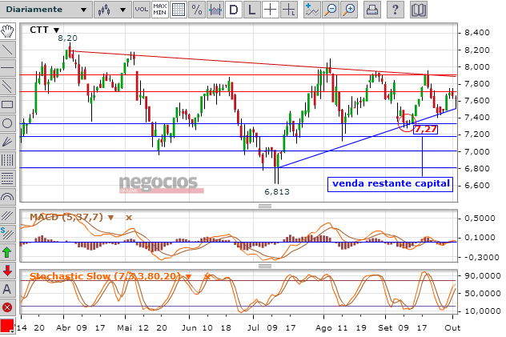Place a green up arrow marker
This screenshot has width=506, height=337.
[x=7, y=252]
